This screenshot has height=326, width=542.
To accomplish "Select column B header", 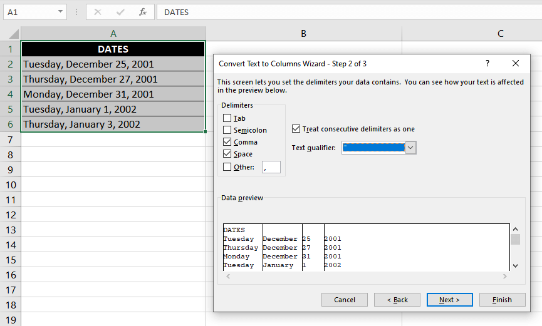I will coord(303,34).
